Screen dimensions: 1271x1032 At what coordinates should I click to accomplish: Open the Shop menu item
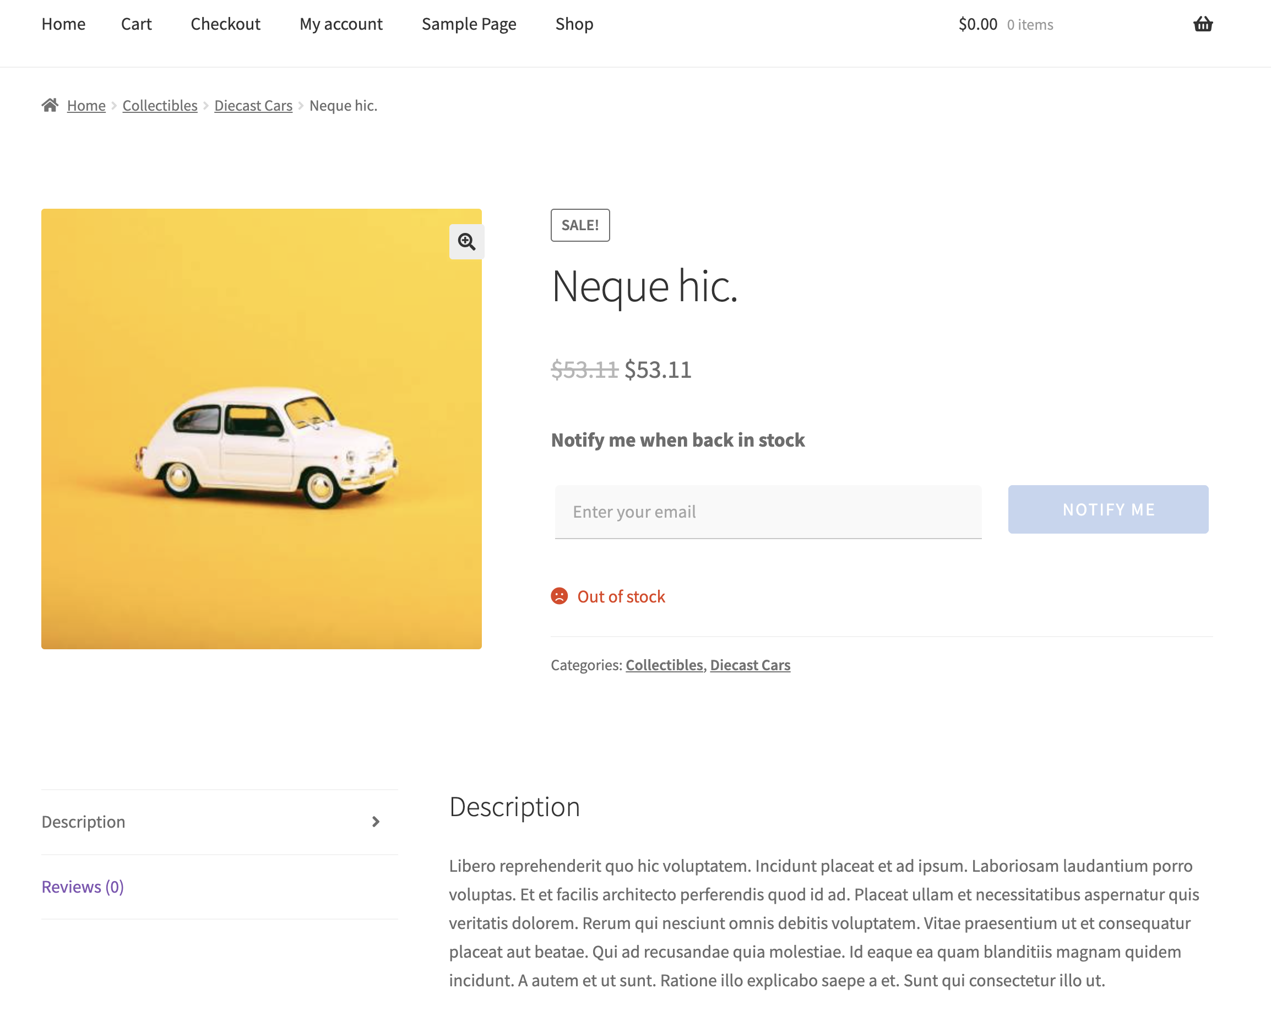pos(574,24)
